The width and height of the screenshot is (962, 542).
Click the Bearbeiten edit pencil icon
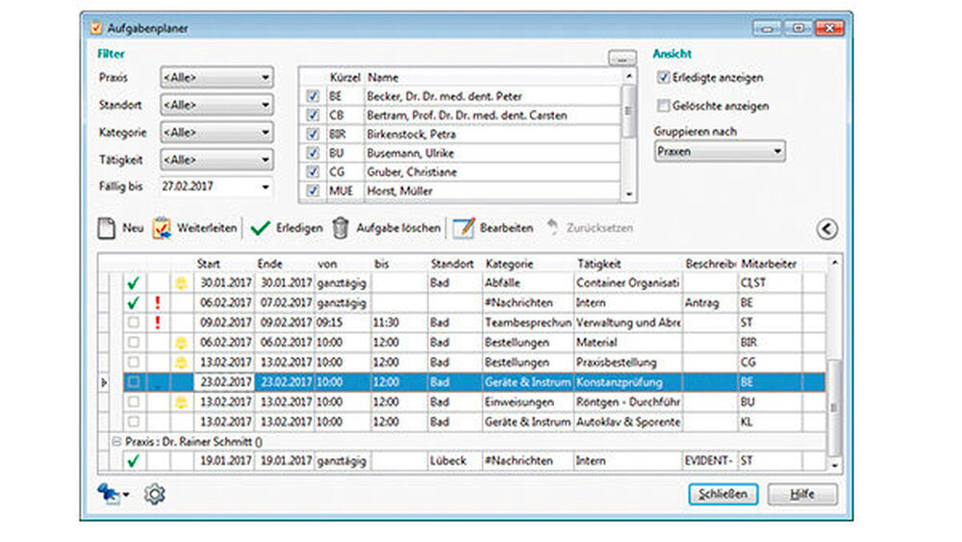coord(464,228)
